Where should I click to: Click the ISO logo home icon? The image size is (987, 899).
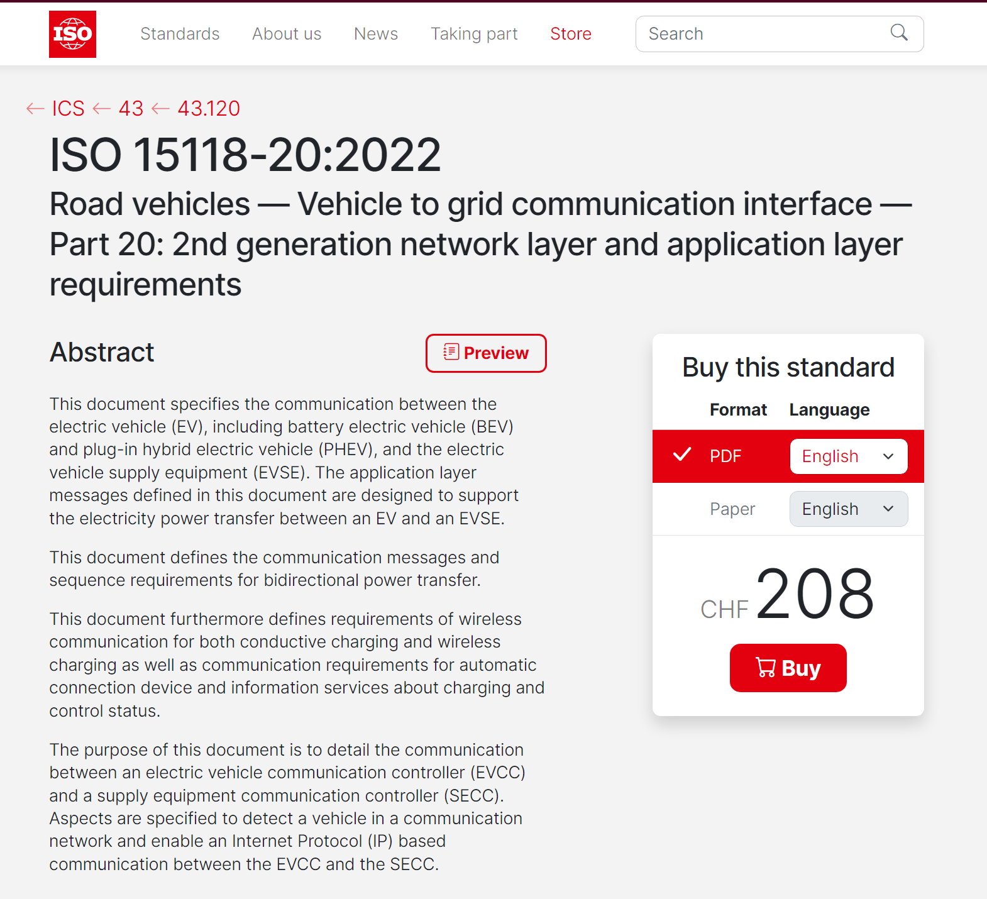click(x=72, y=34)
